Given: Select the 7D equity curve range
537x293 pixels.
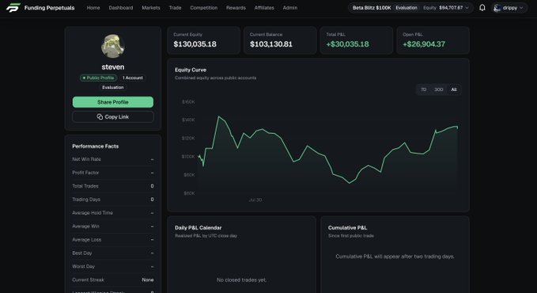Looking at the screenshot, I should [x=424, y=89].
